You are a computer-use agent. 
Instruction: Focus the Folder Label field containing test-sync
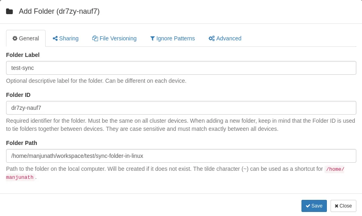[181, 68]
